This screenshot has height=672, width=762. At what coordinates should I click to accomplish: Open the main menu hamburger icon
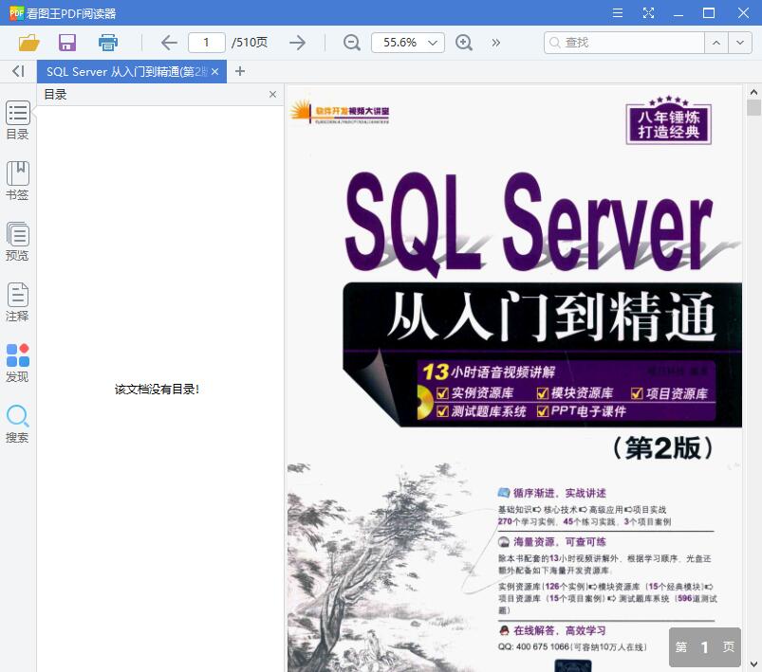coord(618,13)
